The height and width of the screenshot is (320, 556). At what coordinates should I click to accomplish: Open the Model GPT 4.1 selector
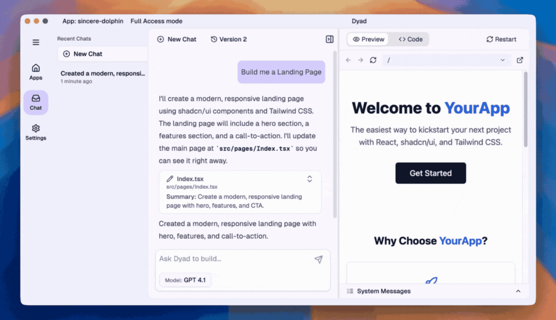pos(185,280)
